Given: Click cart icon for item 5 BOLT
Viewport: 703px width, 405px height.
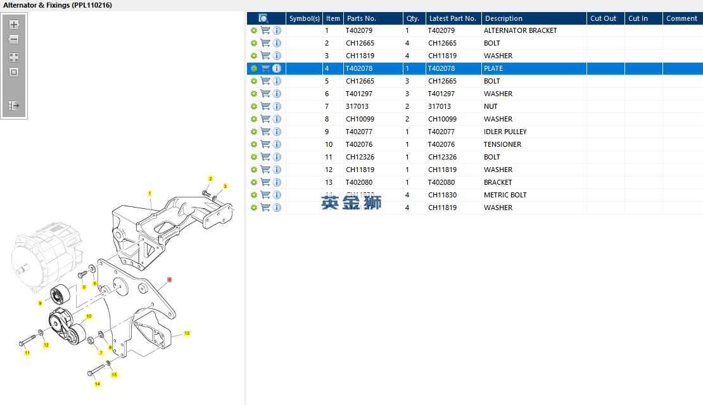Looking at the screenshot, I should (265, 81).
